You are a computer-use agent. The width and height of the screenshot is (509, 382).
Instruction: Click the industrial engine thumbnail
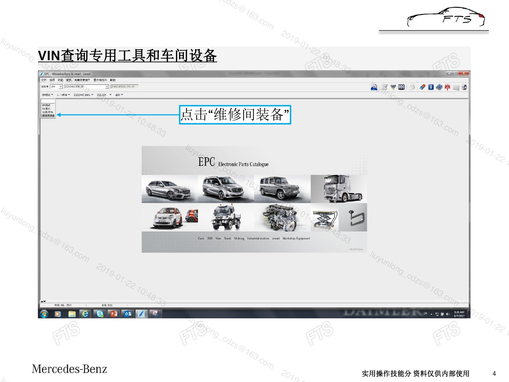(x=282, y=217)
